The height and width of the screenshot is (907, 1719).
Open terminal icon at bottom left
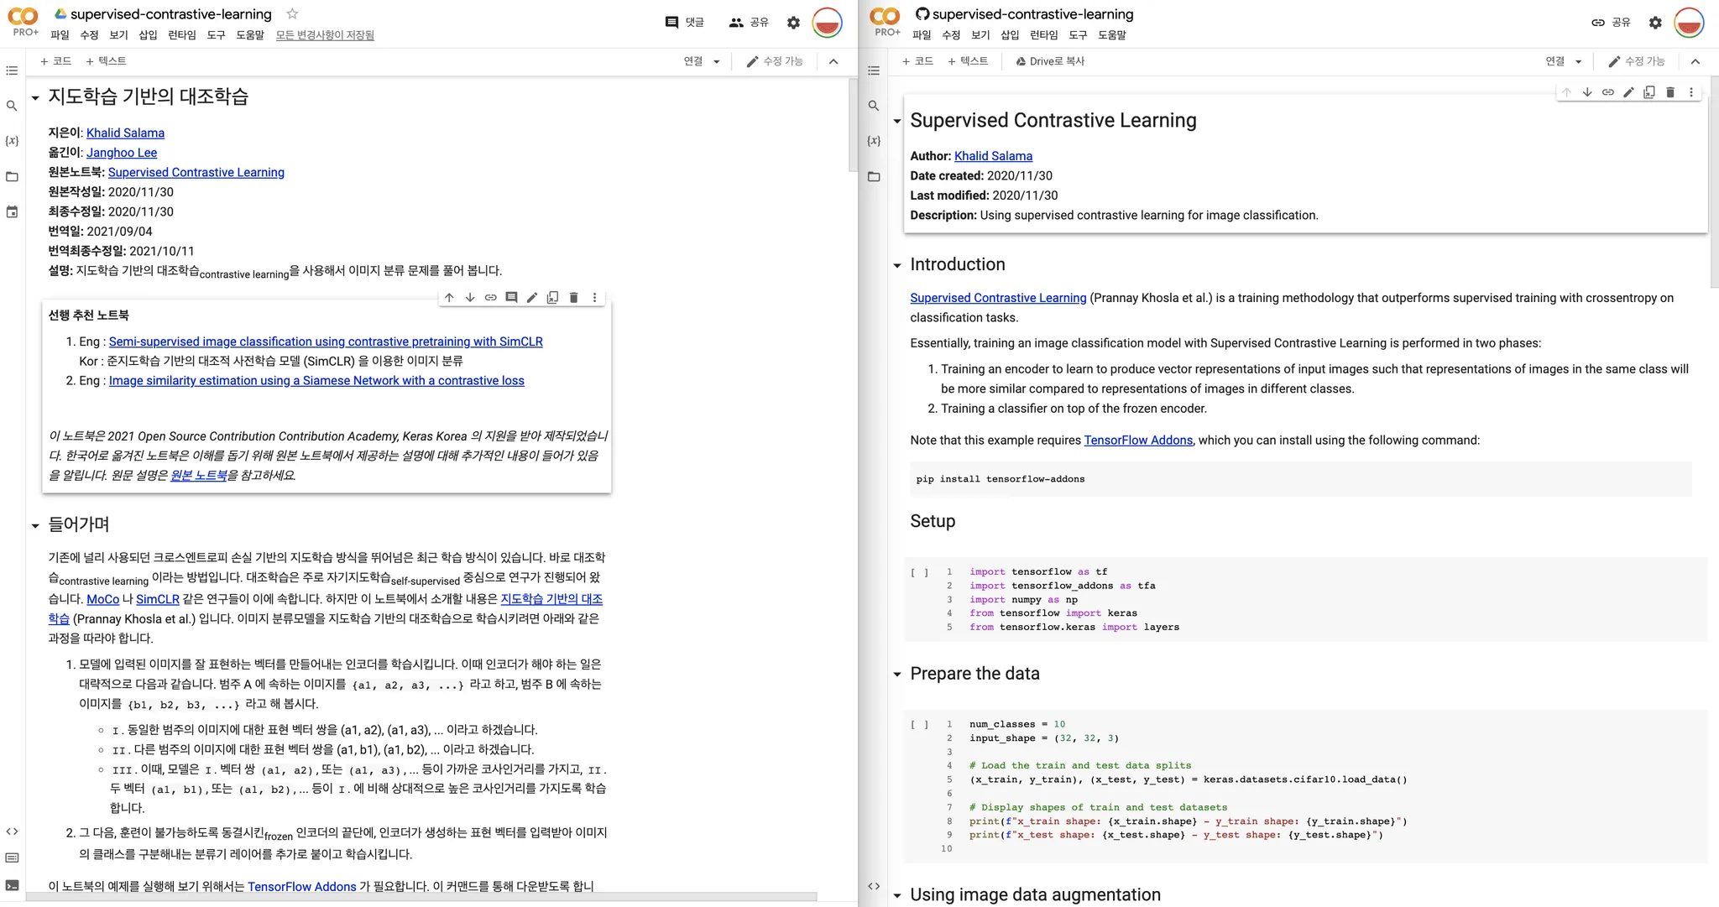pyautogui.click(x=12, y=885)
